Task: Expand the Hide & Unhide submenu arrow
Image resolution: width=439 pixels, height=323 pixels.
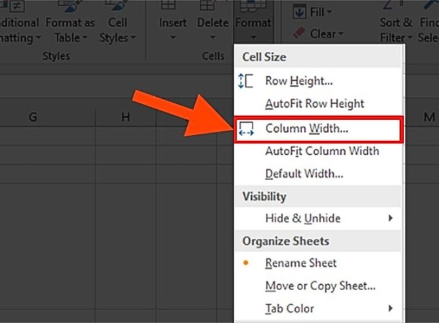Action: (x=391, y=218)
